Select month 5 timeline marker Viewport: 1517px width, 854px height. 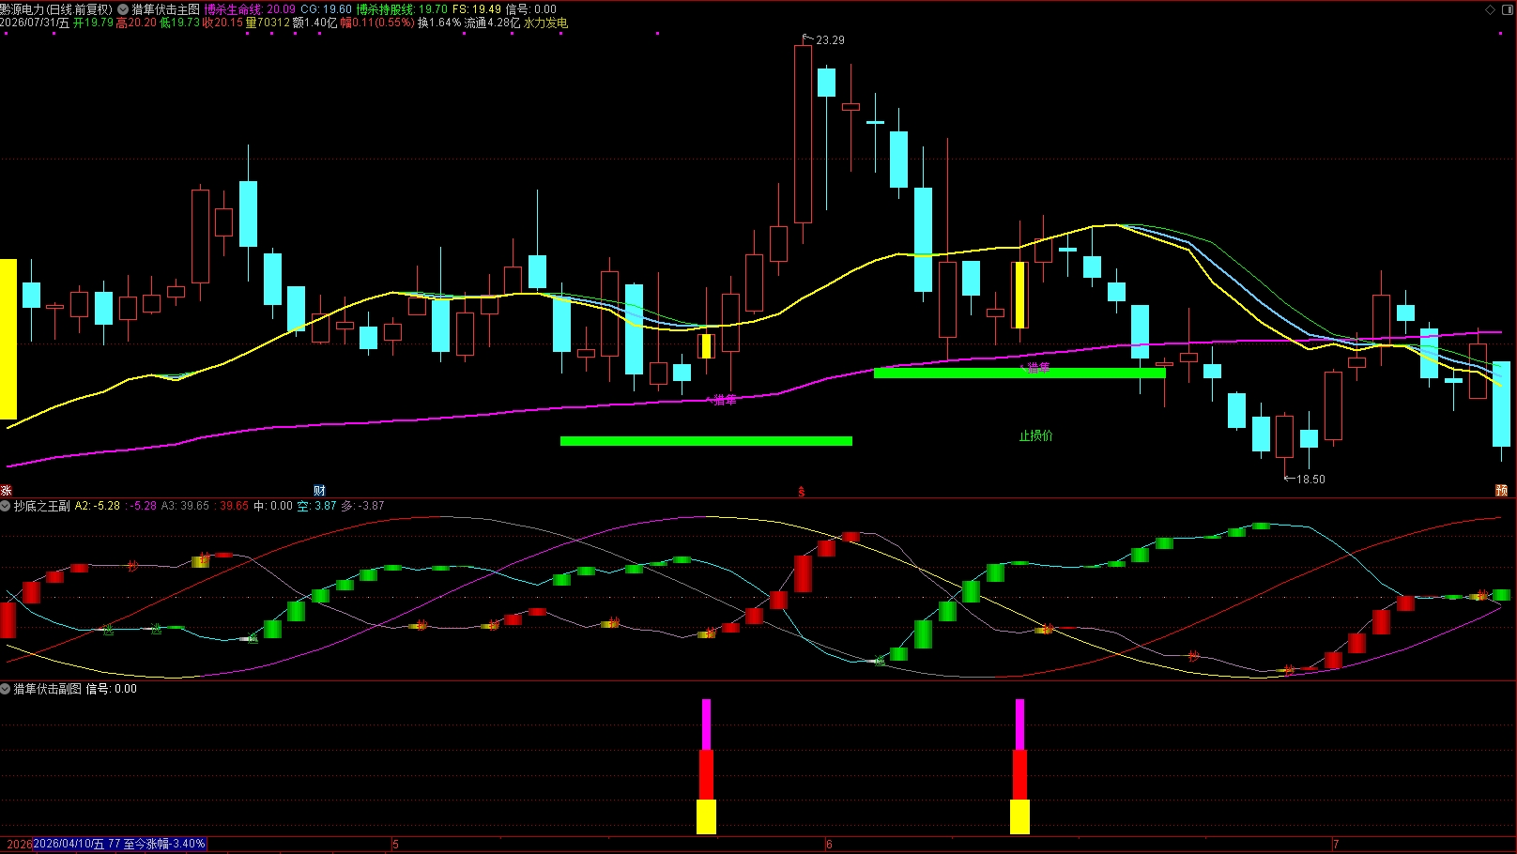pyautogui.click(x=396, y=845)
